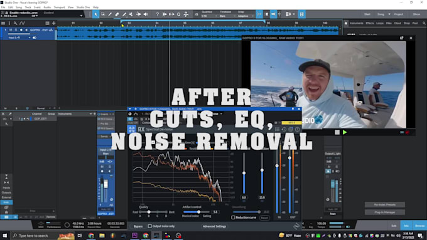Click the browser home icon
The height and width of the screenshot is (240, 427).
click(346, 23)
